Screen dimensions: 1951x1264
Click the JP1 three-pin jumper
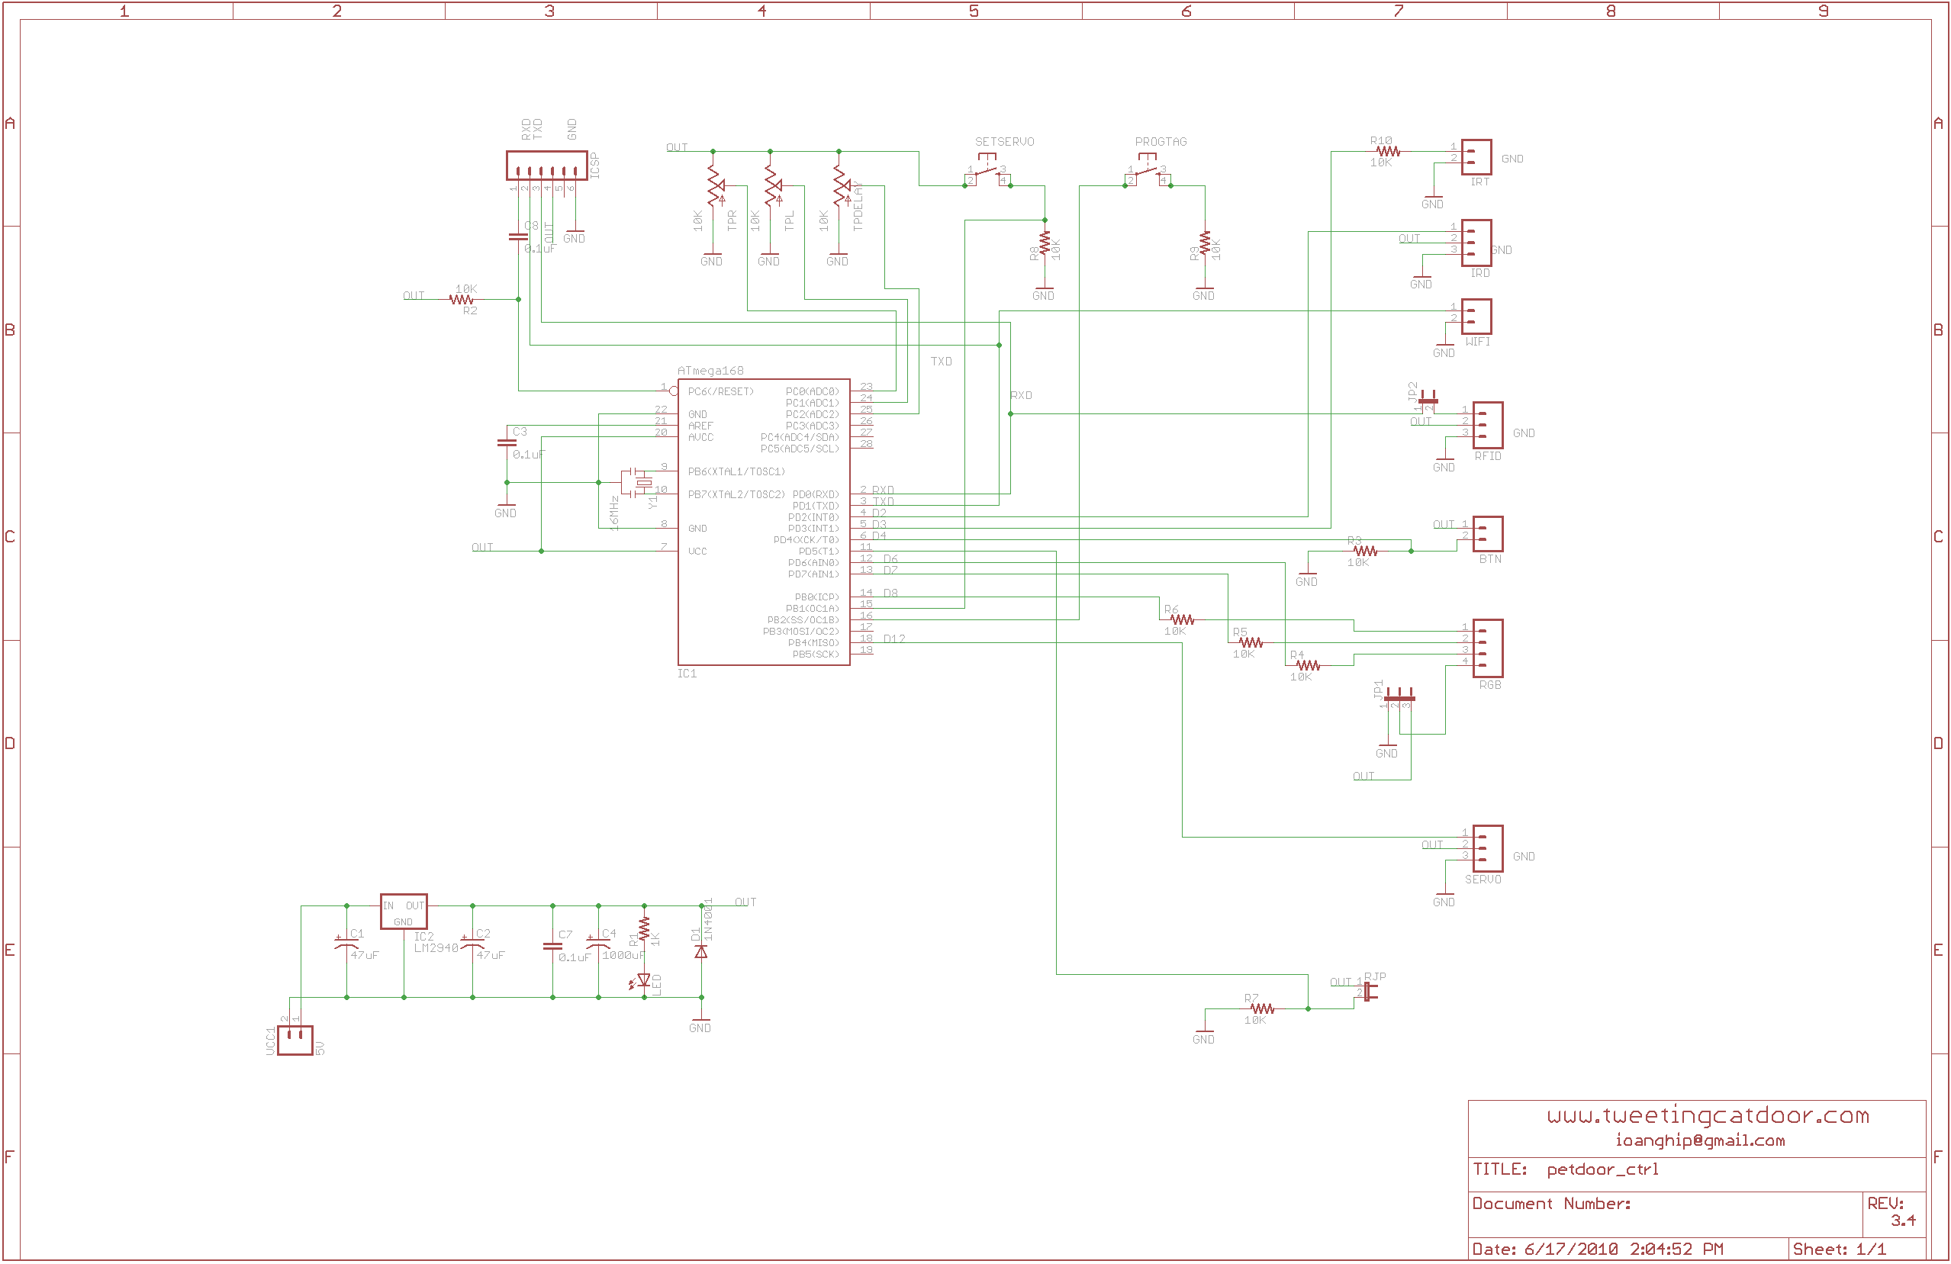click(1399, 700)
